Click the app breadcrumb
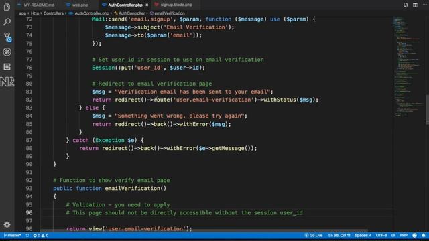 [x=22, y=13]
